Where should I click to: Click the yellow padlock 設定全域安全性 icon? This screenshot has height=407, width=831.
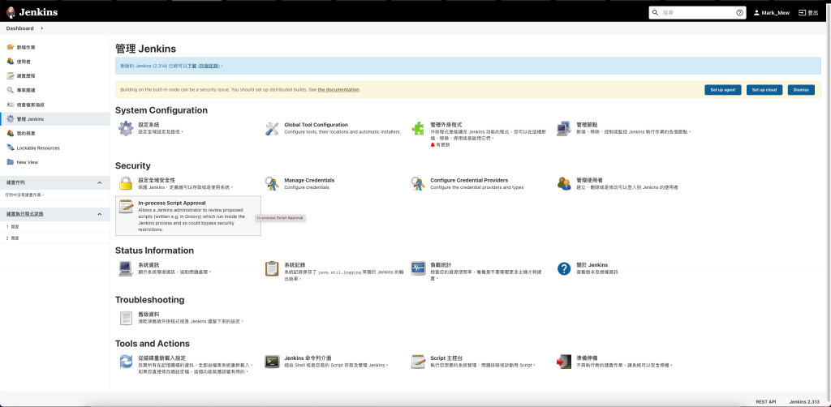pos(126,184)
